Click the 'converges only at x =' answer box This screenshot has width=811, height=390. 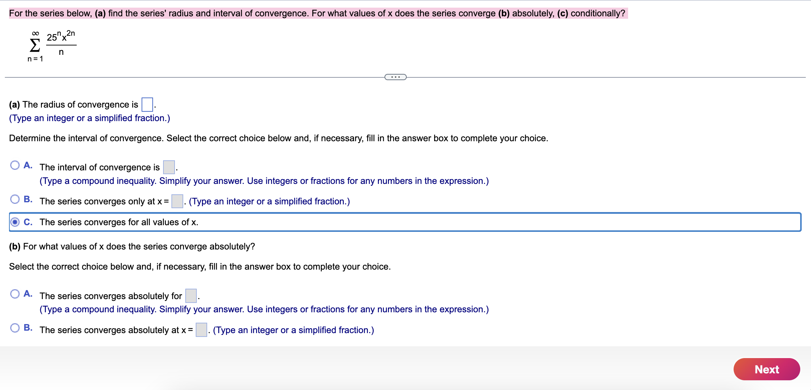click(177, 201)
